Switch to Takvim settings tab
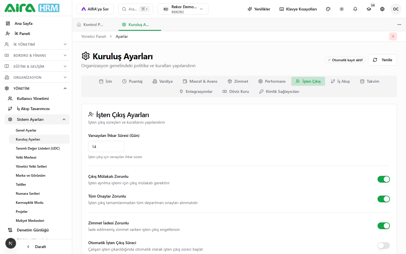This screenshot has height=254, width=406. tap(370, 81)
